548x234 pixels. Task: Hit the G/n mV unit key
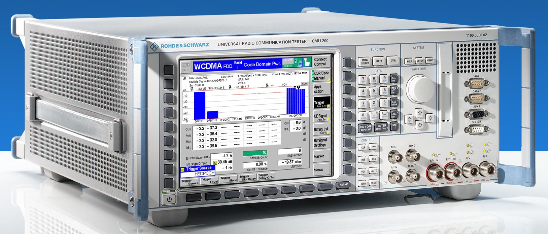[394, 79]
